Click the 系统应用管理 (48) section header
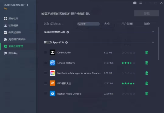This screenshot has width=164, height=113. (55, 32)
